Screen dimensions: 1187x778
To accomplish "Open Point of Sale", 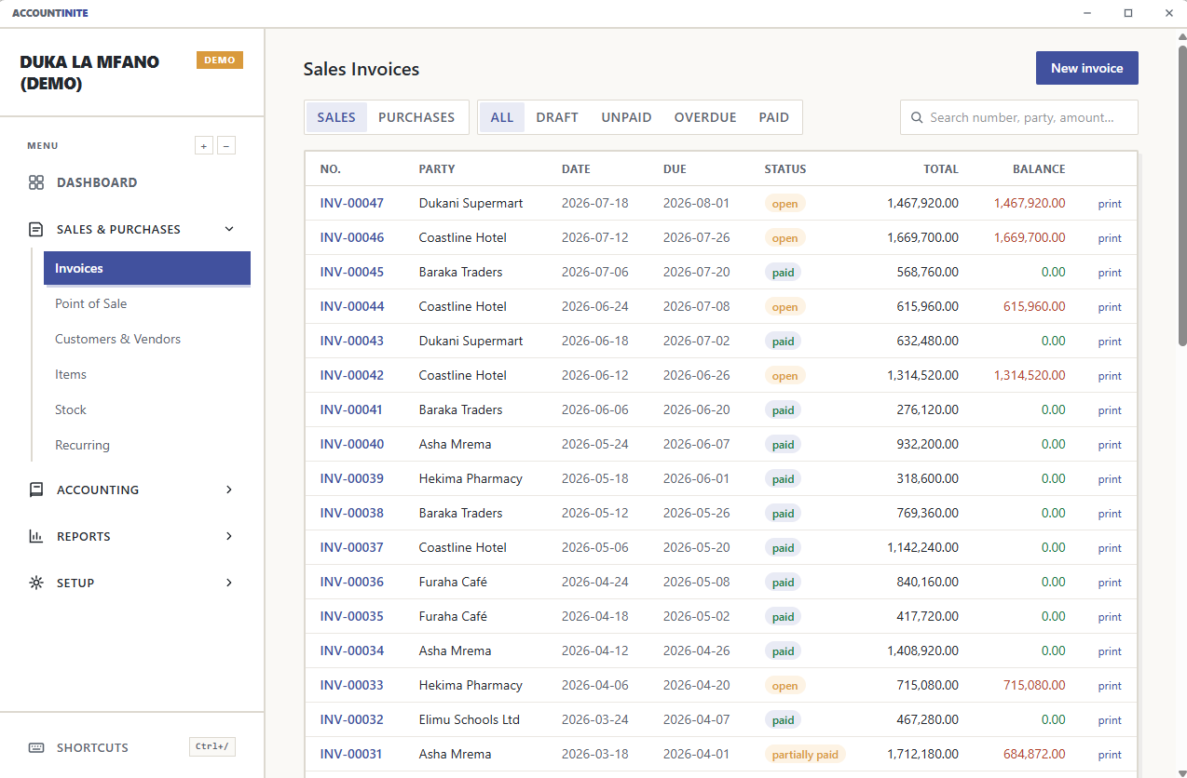I will (147, 303).
